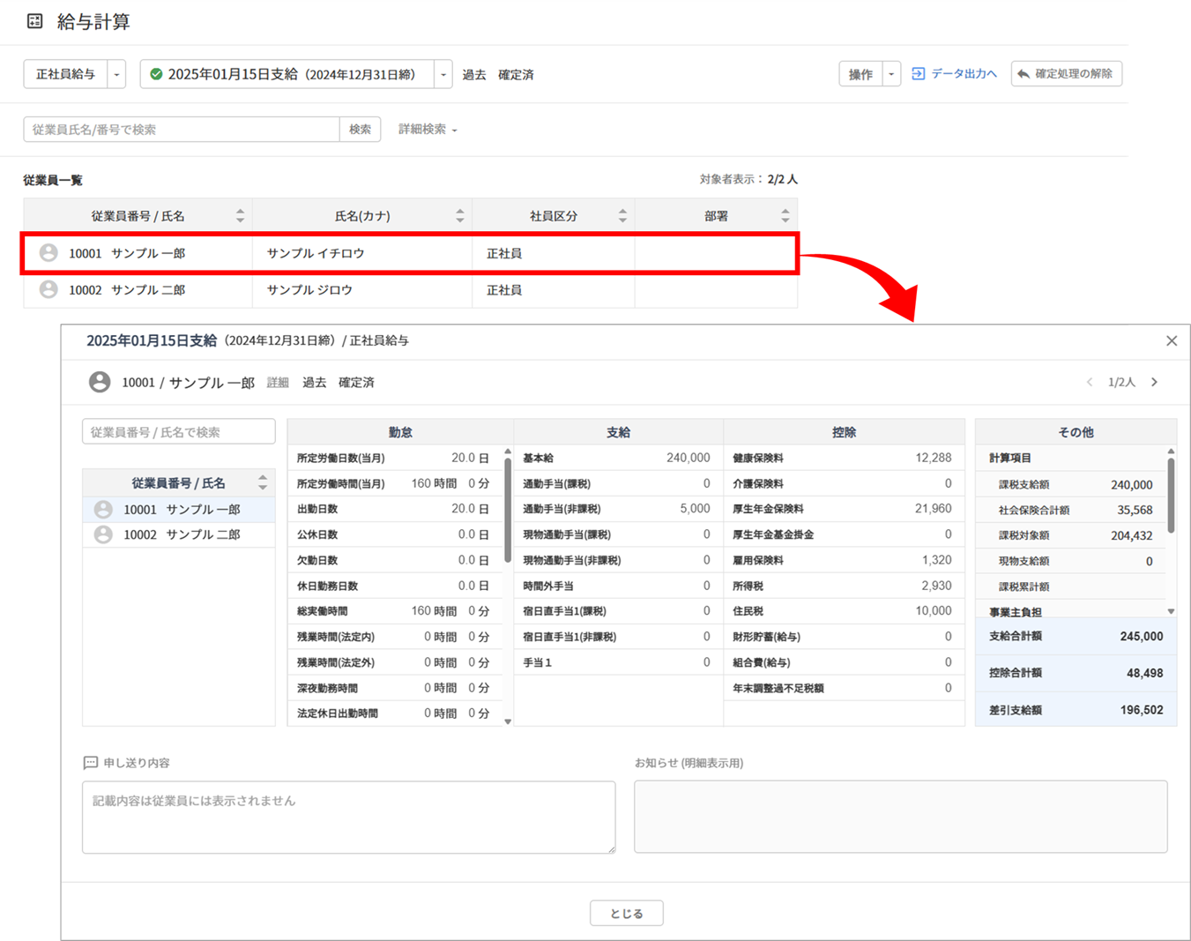Viewport: 1191px width, 941px height.
Task: Open the payment date dropdown arrow
Action: coord(443,74)
